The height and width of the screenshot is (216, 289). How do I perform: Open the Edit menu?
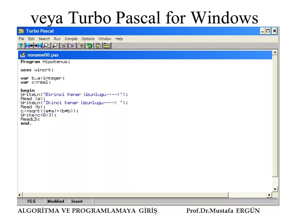31,39
